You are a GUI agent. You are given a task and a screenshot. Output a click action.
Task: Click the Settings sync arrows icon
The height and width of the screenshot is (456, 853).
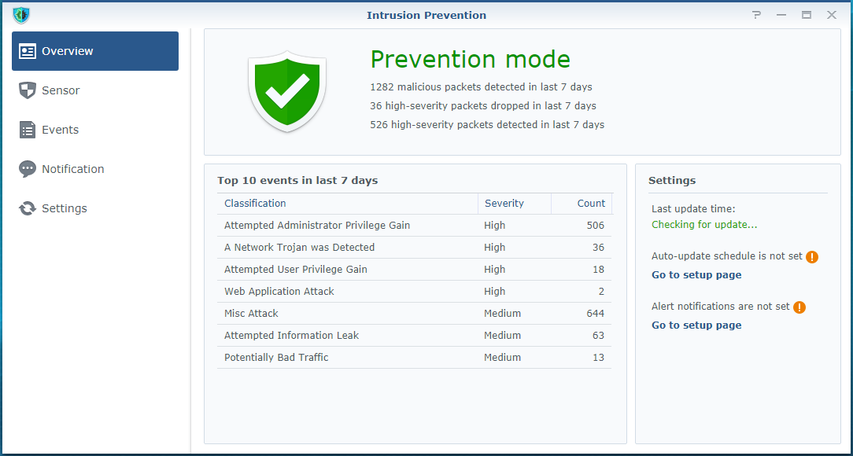pos(28,208)
